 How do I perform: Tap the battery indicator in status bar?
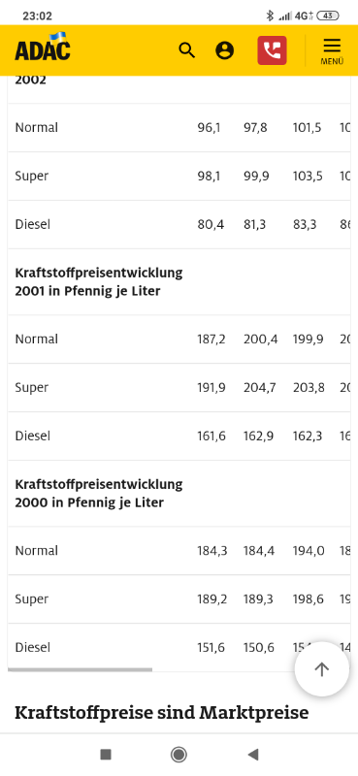(x=327, y=16)
